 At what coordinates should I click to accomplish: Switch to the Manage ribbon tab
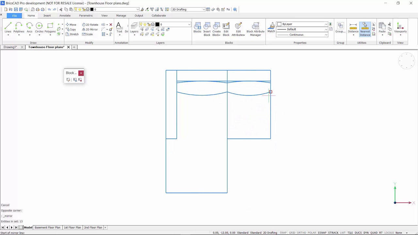click(x=121, y=16)
